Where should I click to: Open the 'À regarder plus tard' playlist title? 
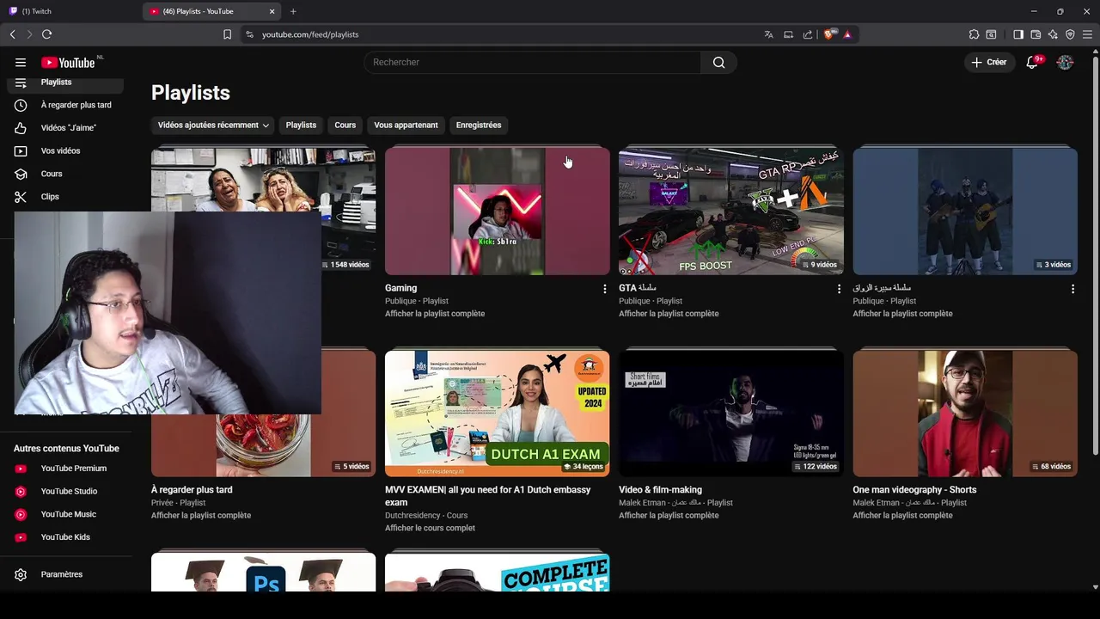pos(192,490)
